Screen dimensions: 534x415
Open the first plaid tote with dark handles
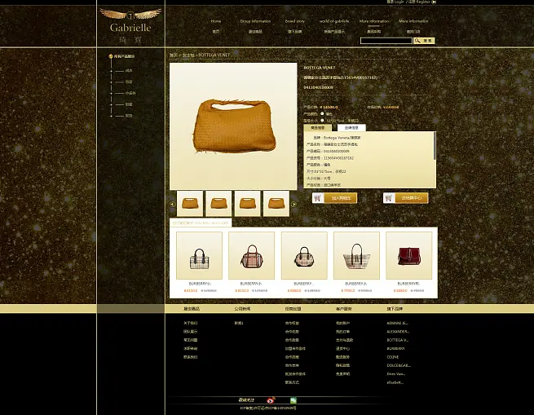point(199,255)
